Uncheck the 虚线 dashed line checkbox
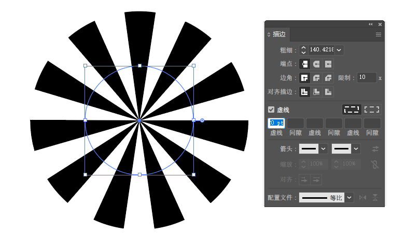This screenshot has height=246, width=406. click(271, 110)
